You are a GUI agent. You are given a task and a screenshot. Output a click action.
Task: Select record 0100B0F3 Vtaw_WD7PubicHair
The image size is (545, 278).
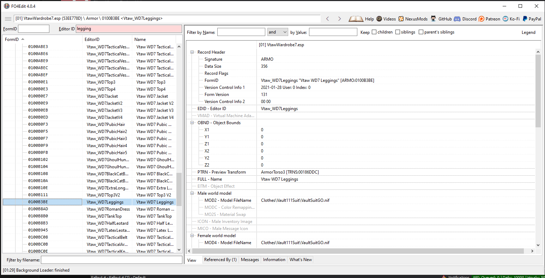click(89, 125)
